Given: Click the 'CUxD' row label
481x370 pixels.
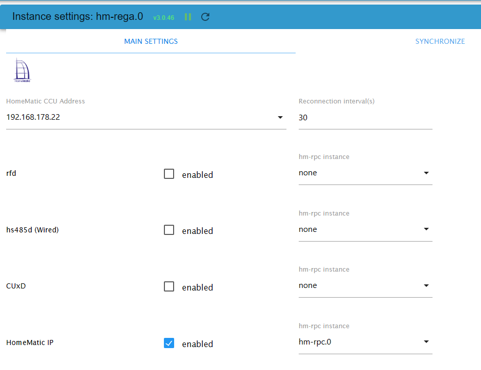Looking at the screenshot, I should point(16,286).
